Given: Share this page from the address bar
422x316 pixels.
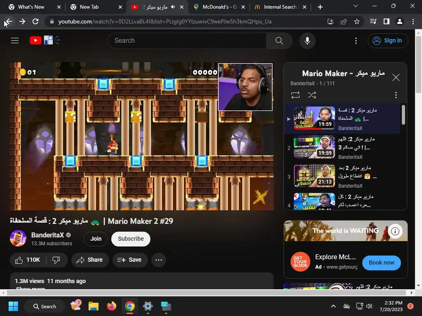Looking at the screenshot, I should [x=344, y=21].
